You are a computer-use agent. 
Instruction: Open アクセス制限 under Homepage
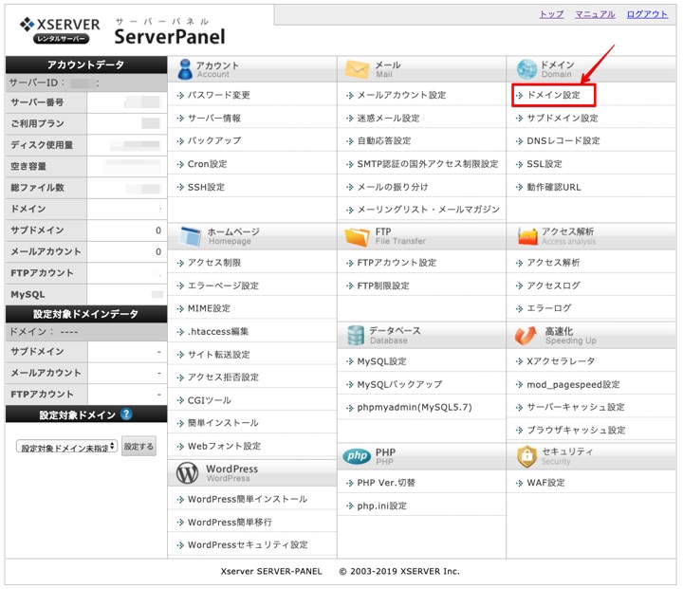click(x=213, y=263)
